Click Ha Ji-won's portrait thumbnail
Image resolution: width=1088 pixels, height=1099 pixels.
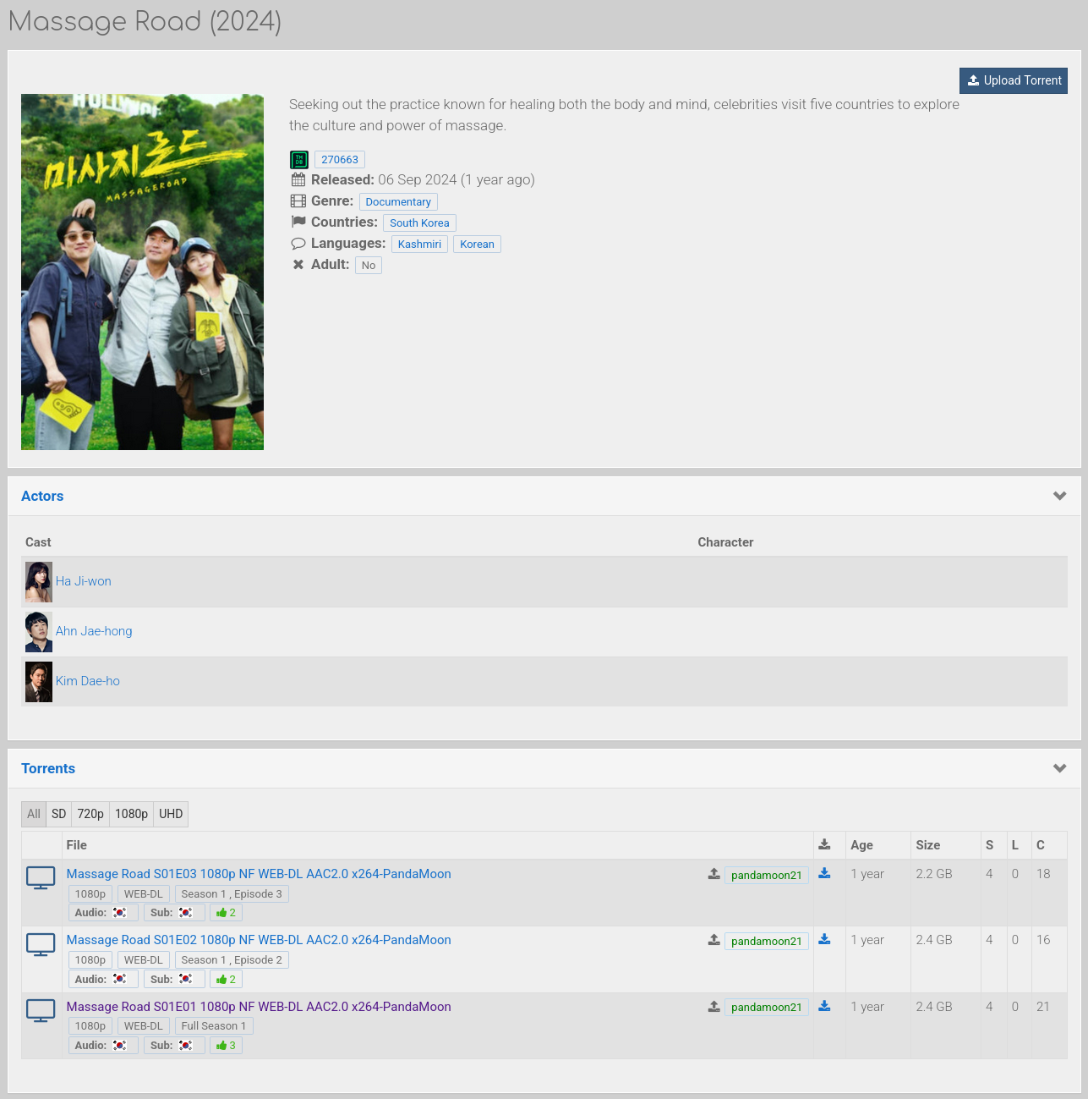[39, 582]
